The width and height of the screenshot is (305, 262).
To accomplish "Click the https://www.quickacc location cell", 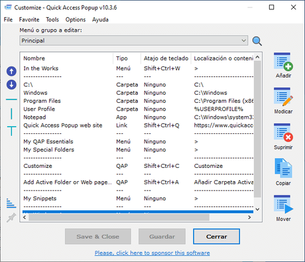I will point(223,125).
